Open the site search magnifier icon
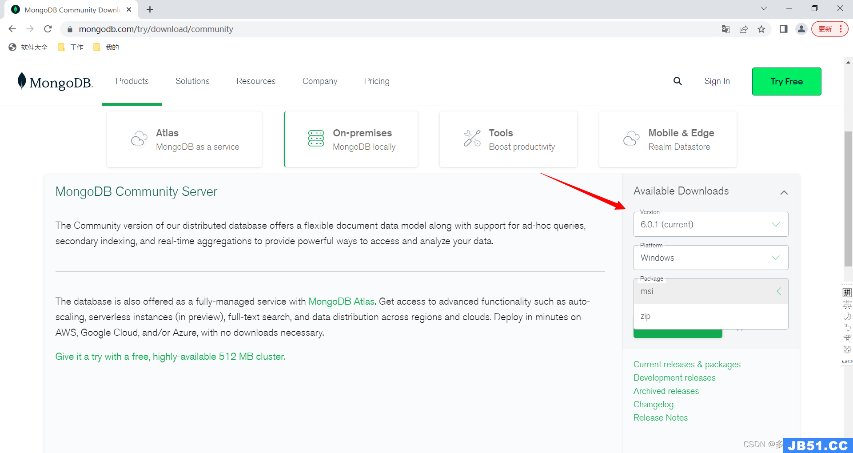The image size is (853, 453). pos(678,81)
